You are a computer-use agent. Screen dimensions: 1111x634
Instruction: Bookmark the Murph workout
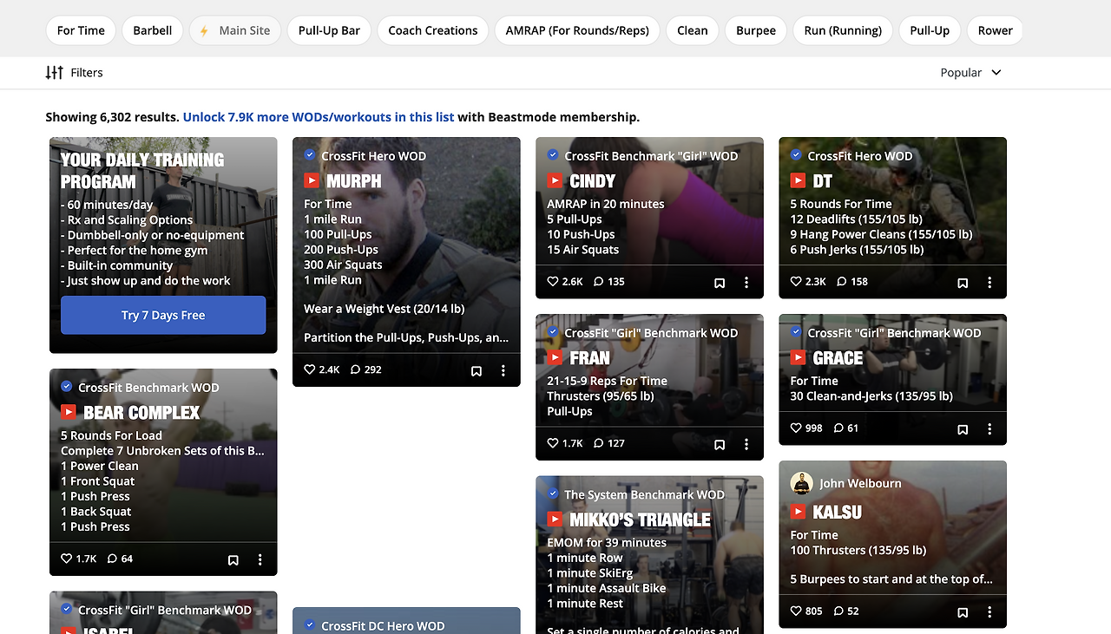click(477, 370)
